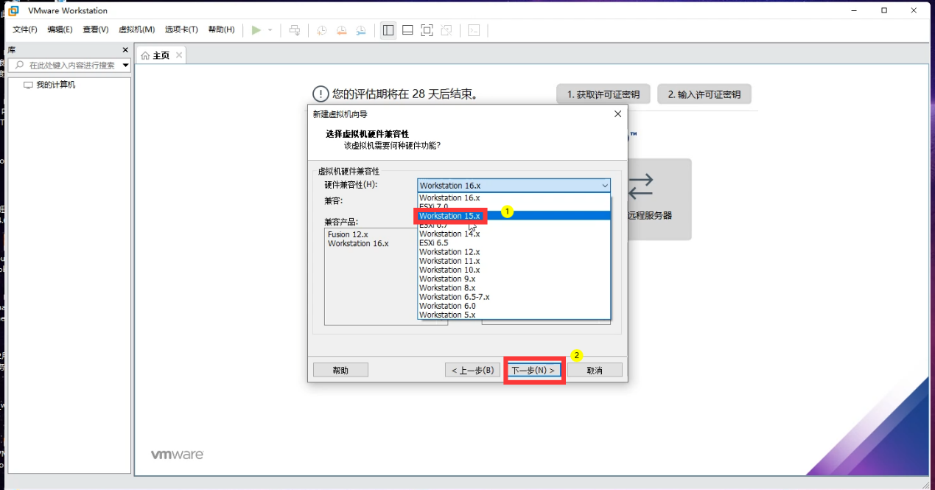Choose Workstation 11.x from dropdown list
This screenshot has width=935, height=490.
pos(514,261)
